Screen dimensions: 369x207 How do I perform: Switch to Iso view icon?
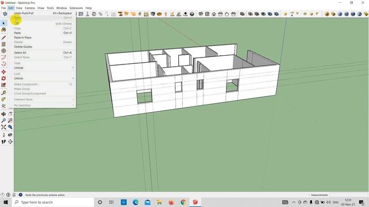click(201, 14)
